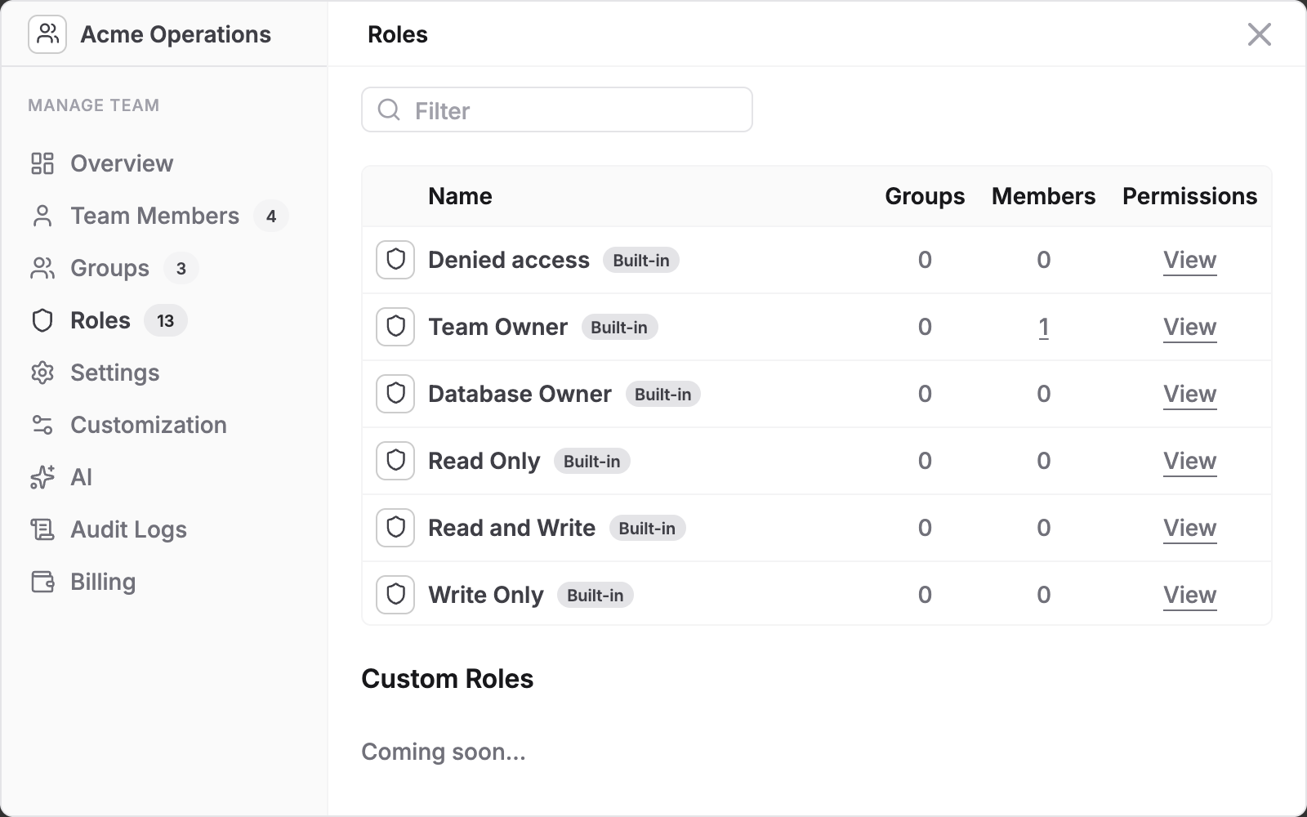The image size is (1307, 817).
Task: View permissions for Read Only role
Action: click(1189, 461)
